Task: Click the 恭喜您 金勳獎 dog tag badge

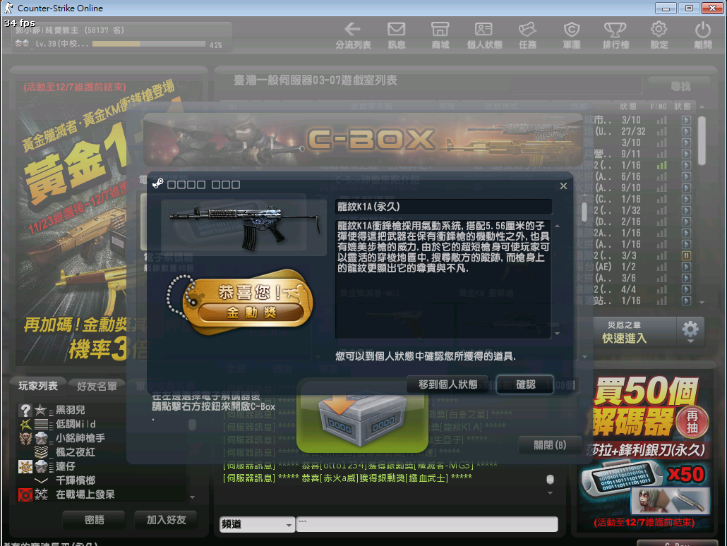Action: click(x=241, y=301)
